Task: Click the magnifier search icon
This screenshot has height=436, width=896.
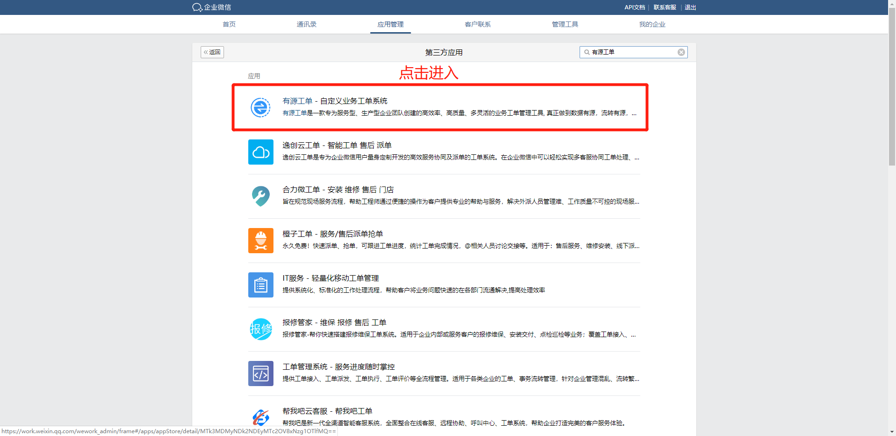Action: pyautogui.click(x=587, y=52)
